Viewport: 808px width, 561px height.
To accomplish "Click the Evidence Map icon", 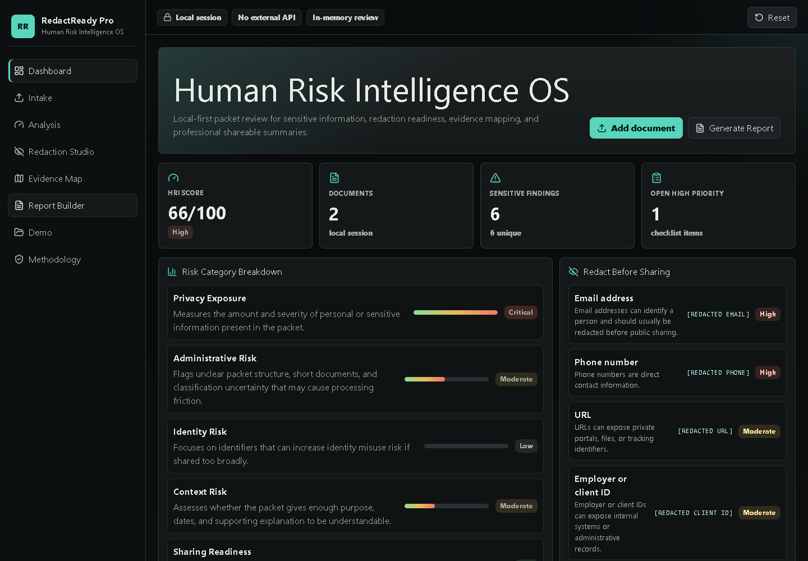I will pyautogui.click(x=19, y=178).
